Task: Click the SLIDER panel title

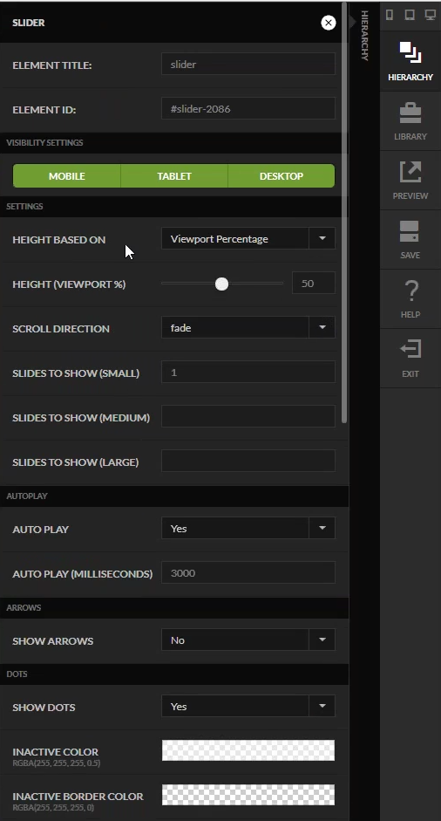Action: coord(29,23)
